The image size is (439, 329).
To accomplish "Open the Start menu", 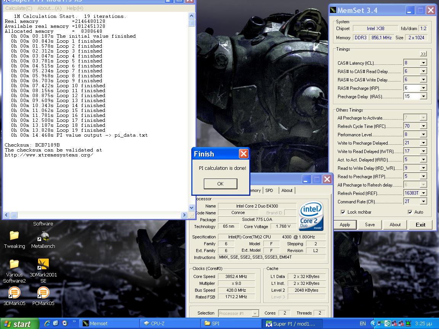I will pyautogui.click(x=19, y=324).
